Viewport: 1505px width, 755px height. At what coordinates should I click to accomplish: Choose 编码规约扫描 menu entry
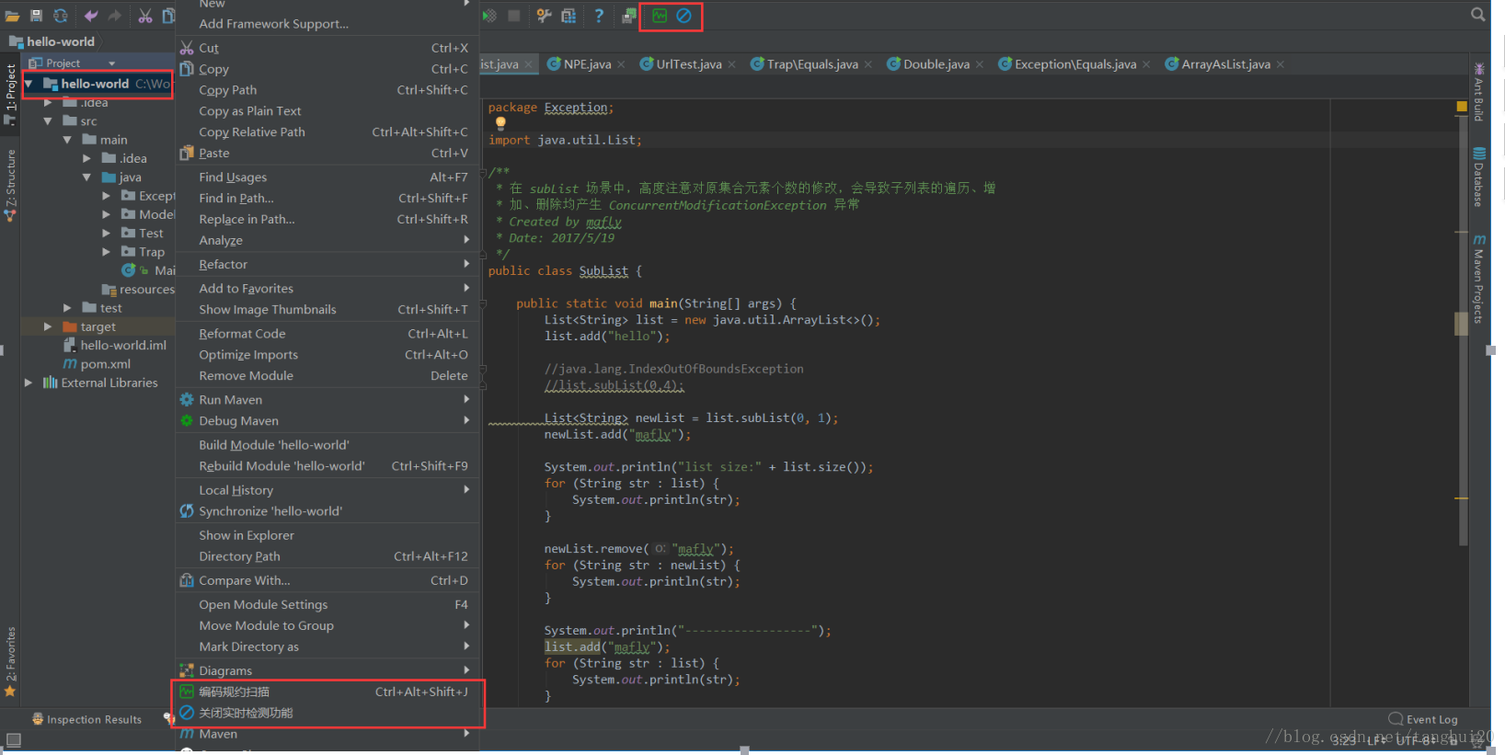click(x=327, y=692)
